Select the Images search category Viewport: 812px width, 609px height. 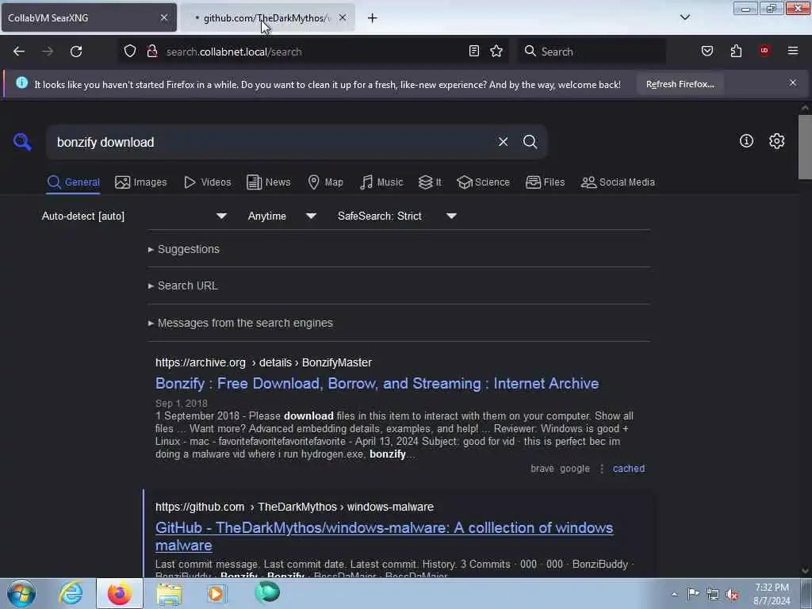pyautogui.click(x=141, y=182)
